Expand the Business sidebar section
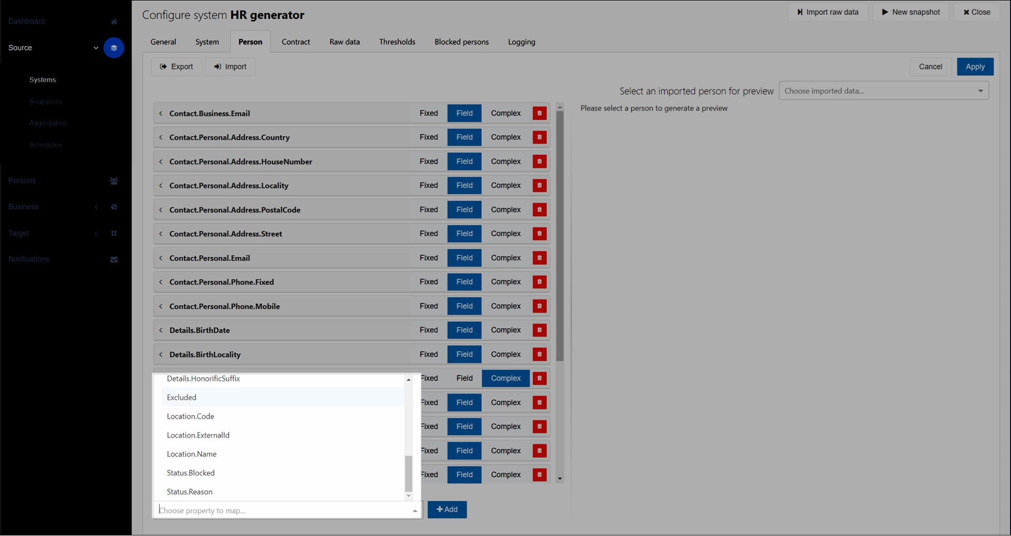The height and width of the screenshot is (536, 1011). [96, 207]
